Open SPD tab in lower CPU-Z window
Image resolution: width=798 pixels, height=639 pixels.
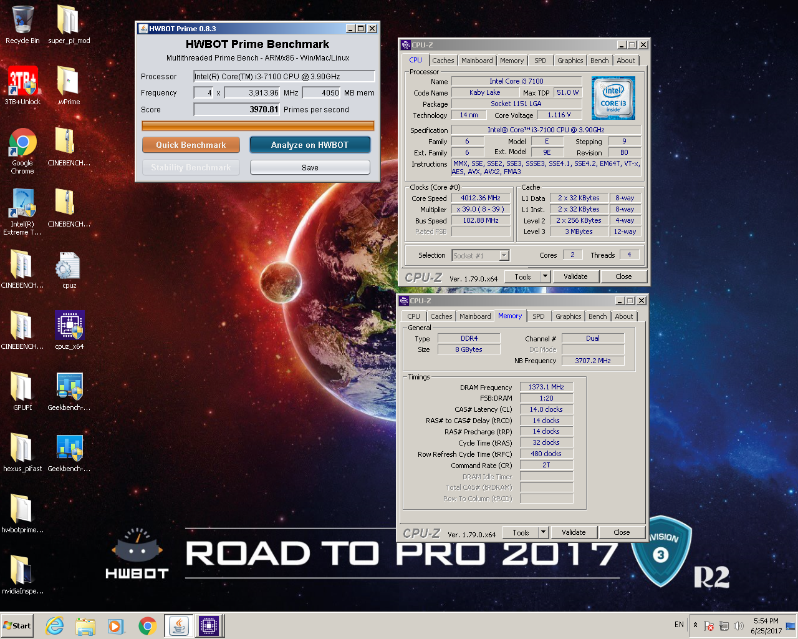(x=539, y=316)
